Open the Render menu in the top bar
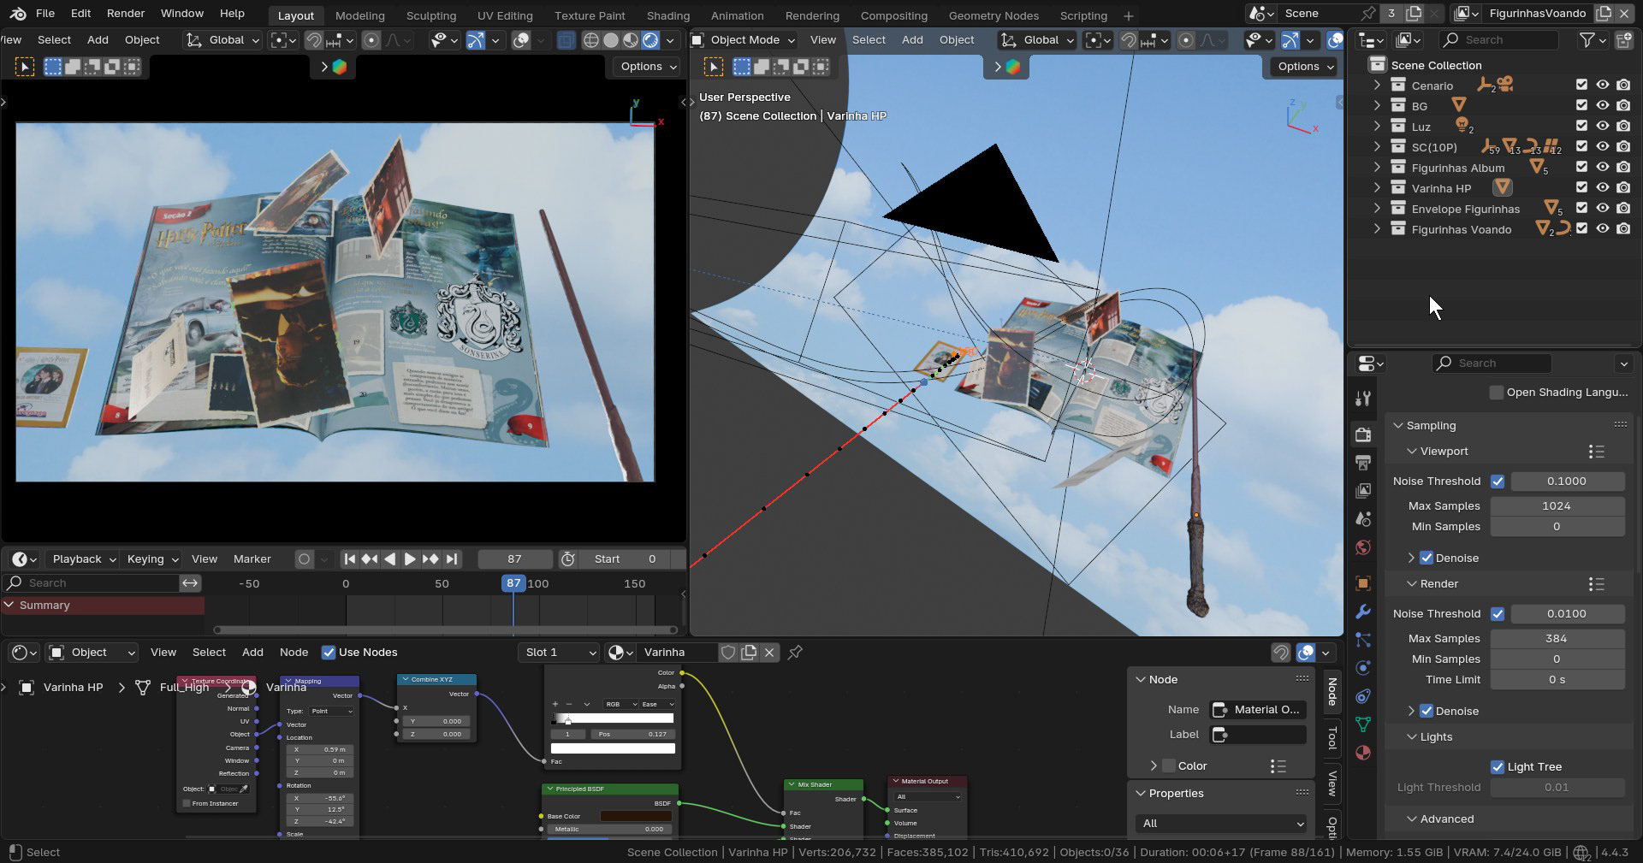1643x863 pixels. (x=126, y=14)
